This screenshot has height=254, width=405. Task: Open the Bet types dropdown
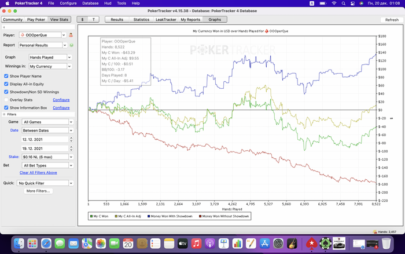[x=48, y=165]
